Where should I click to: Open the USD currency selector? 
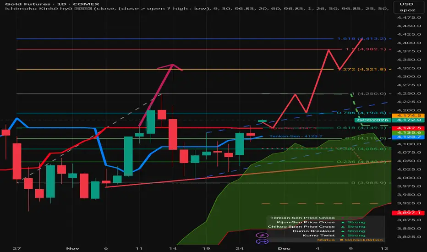tap(406, 4)
